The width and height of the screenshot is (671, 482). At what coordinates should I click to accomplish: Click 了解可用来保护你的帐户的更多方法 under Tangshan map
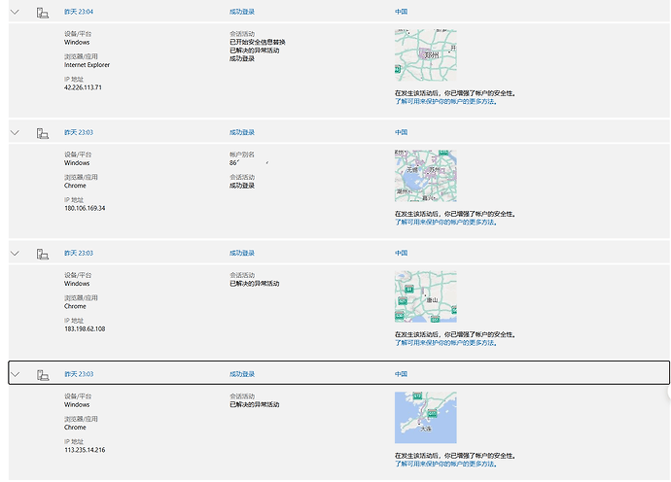coord(445,343)
